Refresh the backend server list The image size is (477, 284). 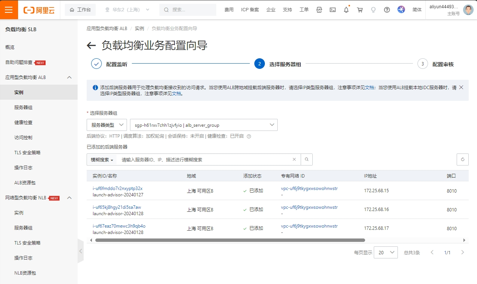462,159
